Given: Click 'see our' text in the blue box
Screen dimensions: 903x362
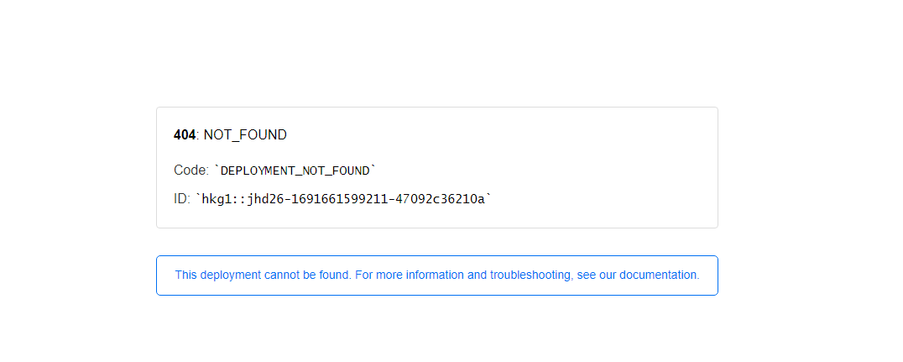Looking at the screenshot, I should pos(597,275).
